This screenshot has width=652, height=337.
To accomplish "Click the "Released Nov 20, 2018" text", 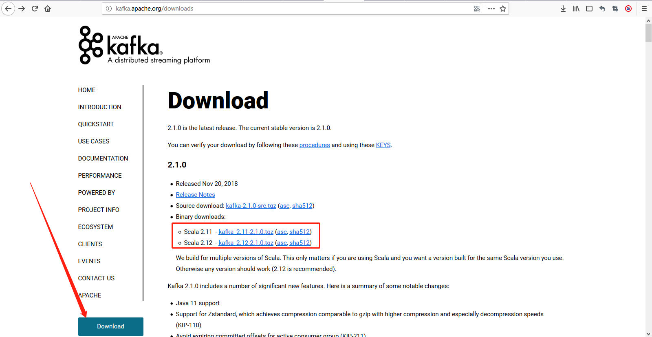I will [207, 184].
